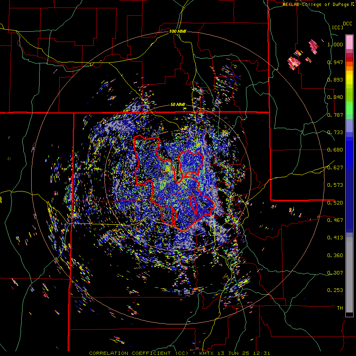Click the 0.893 legend value
356x356 pixels.
335,80
